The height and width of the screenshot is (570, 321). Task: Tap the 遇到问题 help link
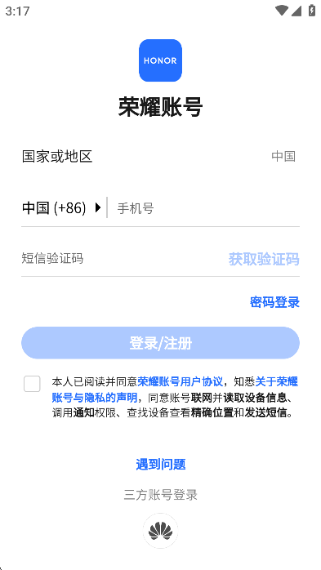(161, 464)
